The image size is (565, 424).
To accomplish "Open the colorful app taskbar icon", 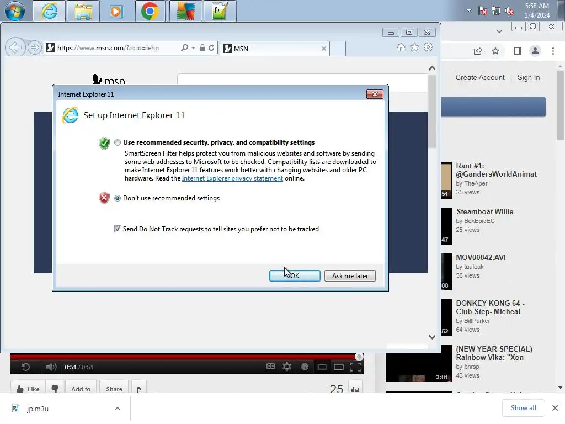I will (185, 11).
